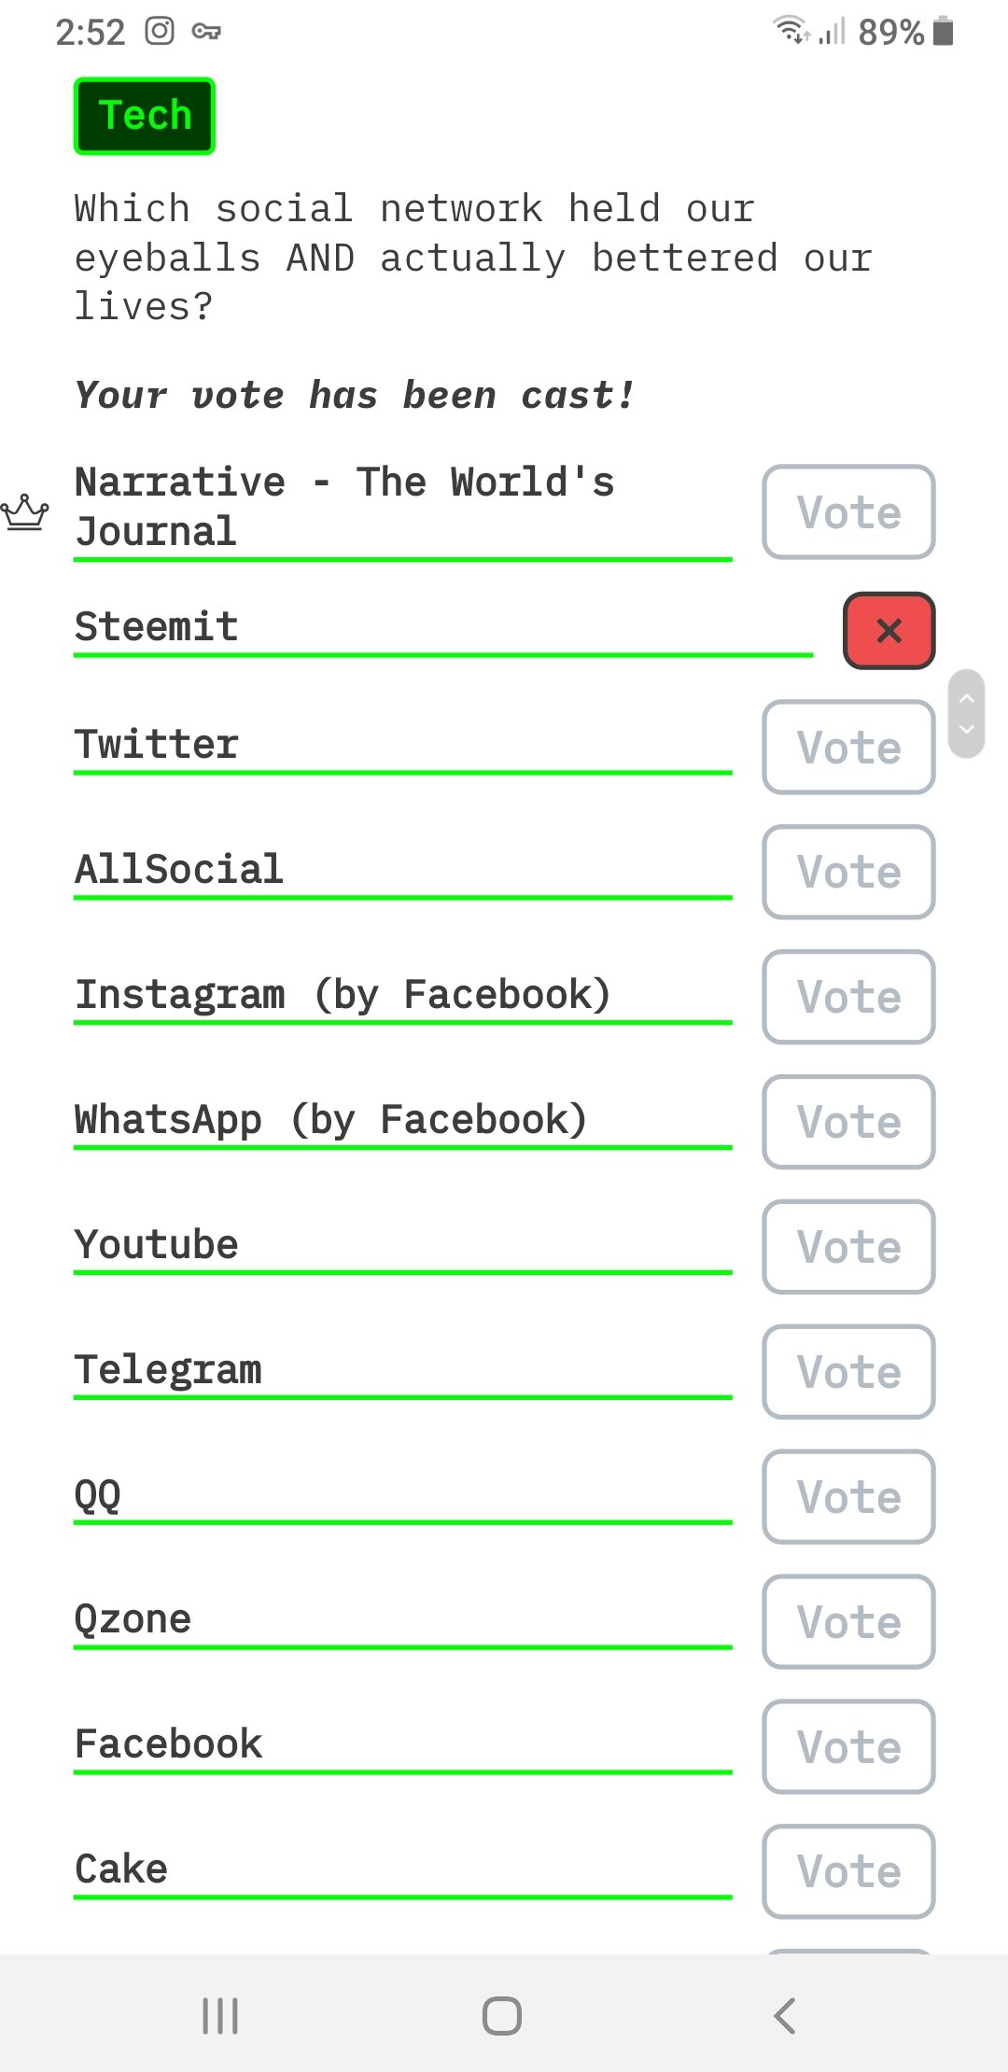This screenshot has width=1008, height=2072.
Task: Open the Tech category tag
Action: click(145, 116)
